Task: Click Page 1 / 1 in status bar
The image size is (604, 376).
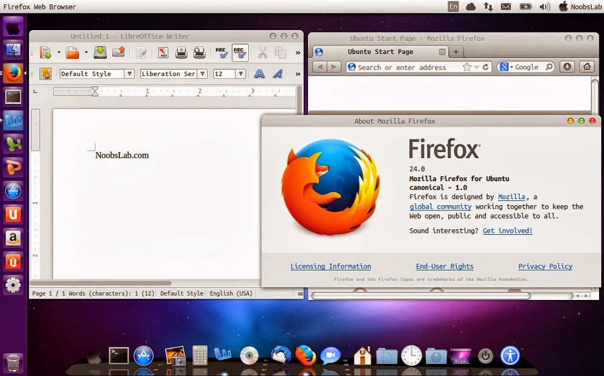Action: tap(48, 293)
